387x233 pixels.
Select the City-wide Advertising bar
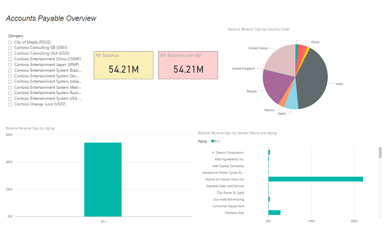[269, 199]
